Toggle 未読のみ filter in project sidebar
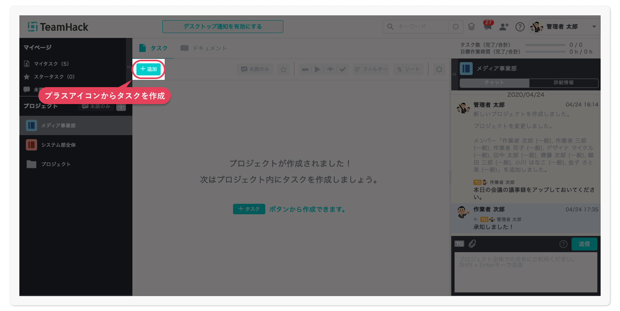This screenshot has height=311, width=620. (96, 106)
